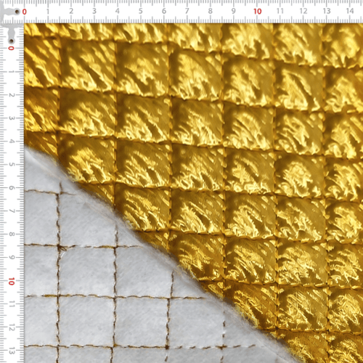The width and height of the screenshot is (363, 363).
Task: Click the red 0 on the top ruler
Action: click(25, 12)
